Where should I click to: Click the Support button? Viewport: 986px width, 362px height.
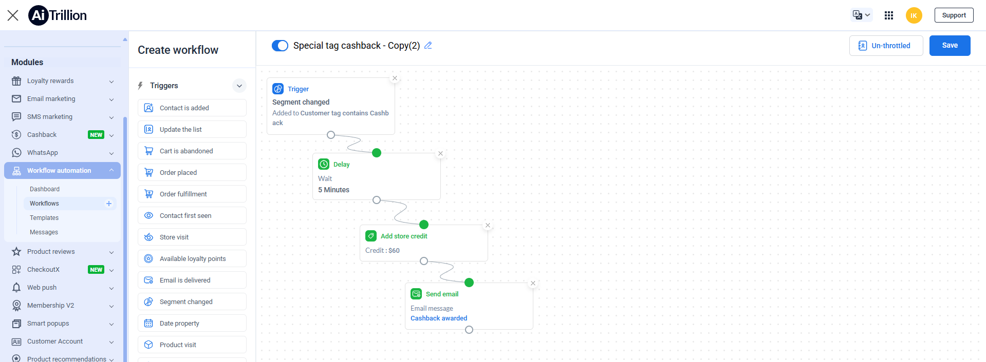pos(954,15)
